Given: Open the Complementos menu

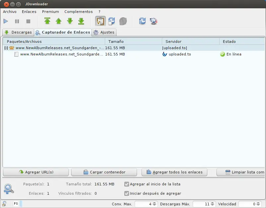Looking at the screenshot, I should [x=79, y=12].
